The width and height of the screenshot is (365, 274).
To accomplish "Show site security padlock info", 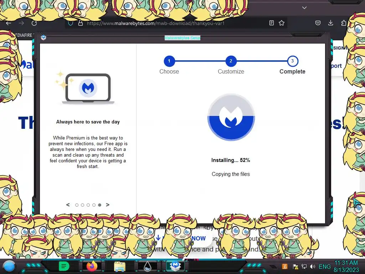I will 80,23.
